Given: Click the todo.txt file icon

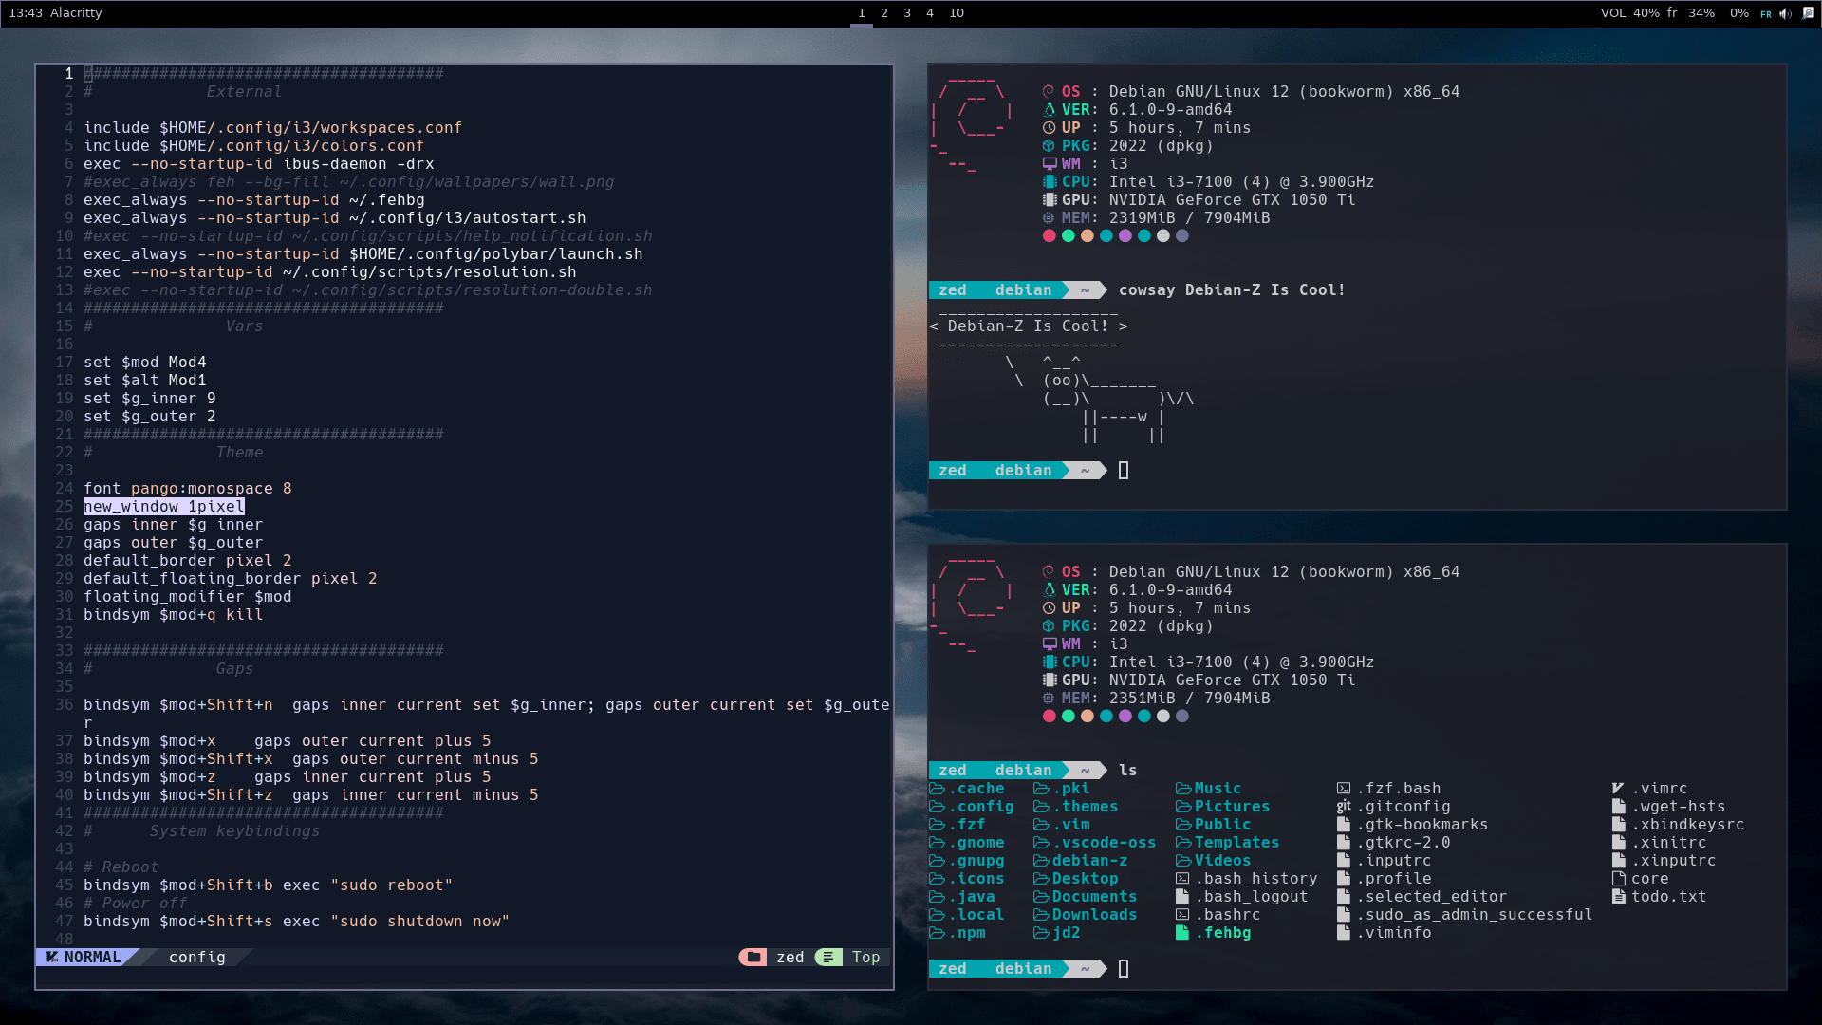Looking at the screenshot, I should click(x=1618, y=896).
